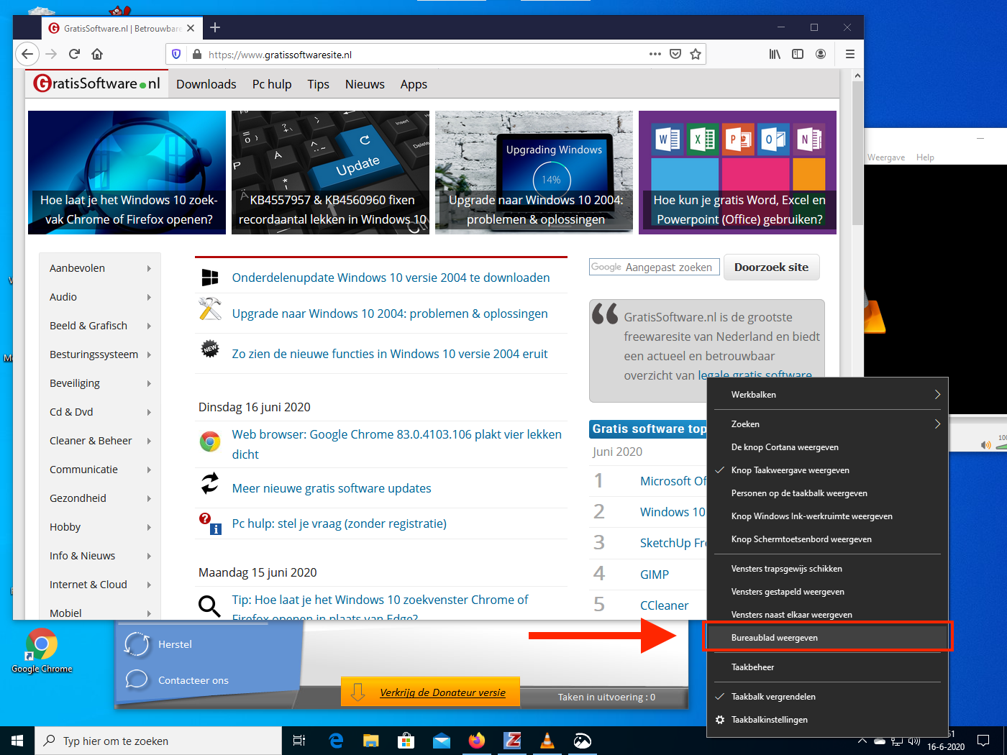Uncheck Taakbalk vergrendelen
Image resolution: width=1007 pixels, height=755 pixels.
[x=773, y=697]
